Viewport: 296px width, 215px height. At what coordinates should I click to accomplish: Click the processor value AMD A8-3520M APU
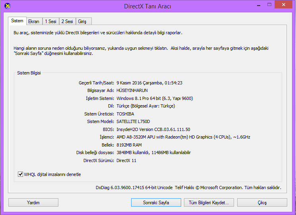[136, 137]
